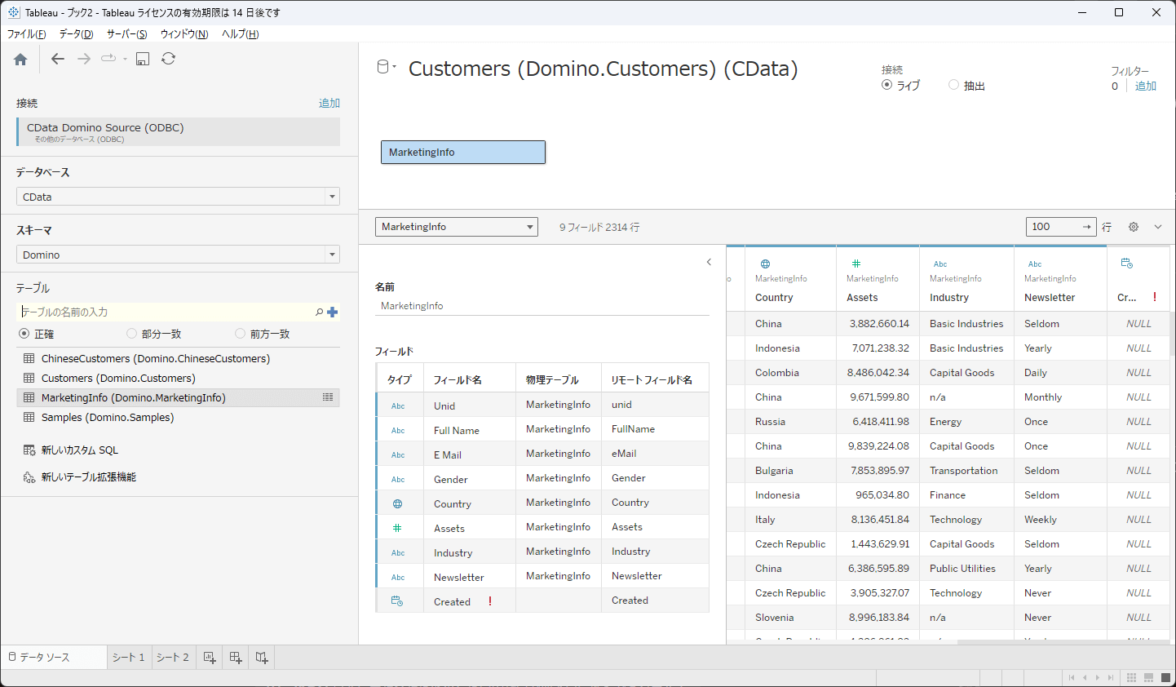Click the Czech Republic cell with Assets 1,443,629.91
Viewport: 1176px width, 687px height.
pyautogui.click(x=790, y=544)
